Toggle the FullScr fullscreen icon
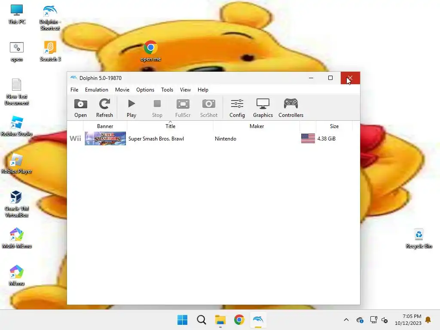 (183, 108)
